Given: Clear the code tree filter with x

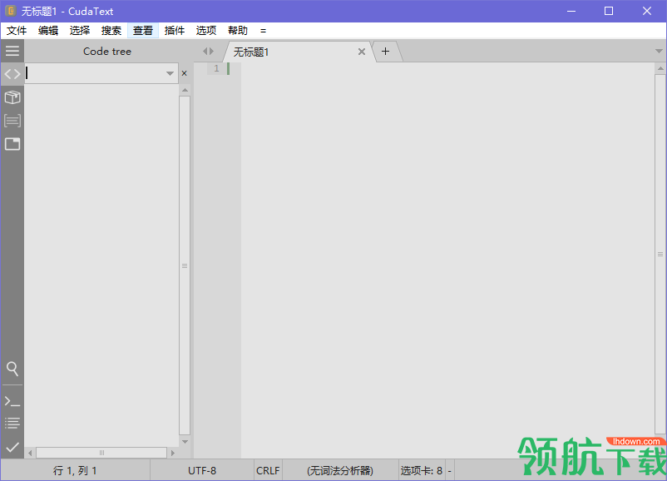Looking at the screenshot, I should (x=184, y=73).
